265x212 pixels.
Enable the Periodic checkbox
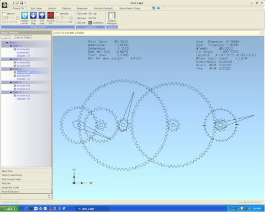(x=57, y=14)
